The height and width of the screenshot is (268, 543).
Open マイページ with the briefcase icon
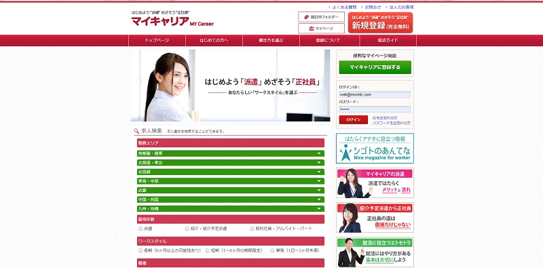(321, 28)
